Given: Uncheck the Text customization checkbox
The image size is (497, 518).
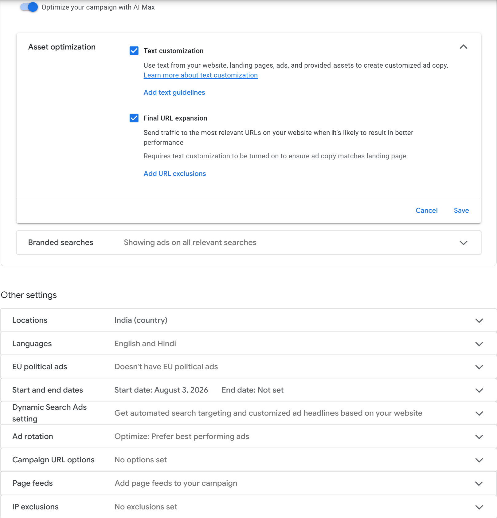Looking at the screenshot, I should pos(134,51).
